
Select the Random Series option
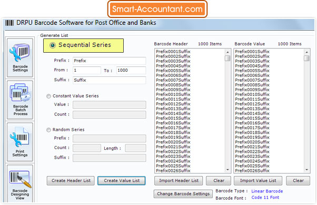coord(48,130)
